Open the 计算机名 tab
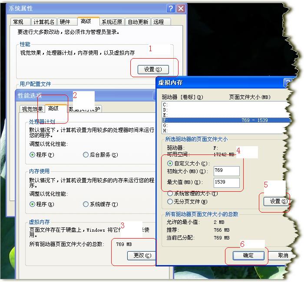The width and height of the screenshot is (304, 282). click(x=44, y=22)
